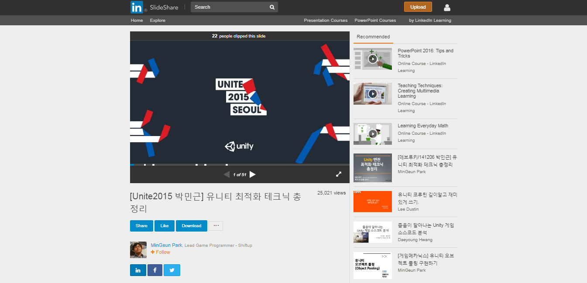
Task: Toggle fullscreen slide view
Action: click(339, 174)
